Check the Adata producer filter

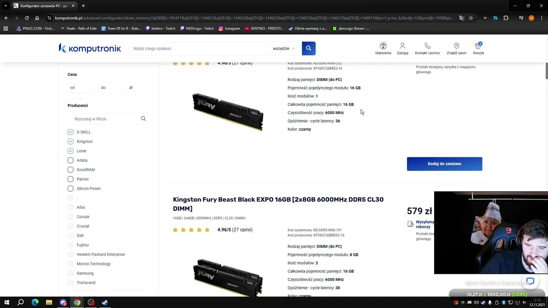71,160
